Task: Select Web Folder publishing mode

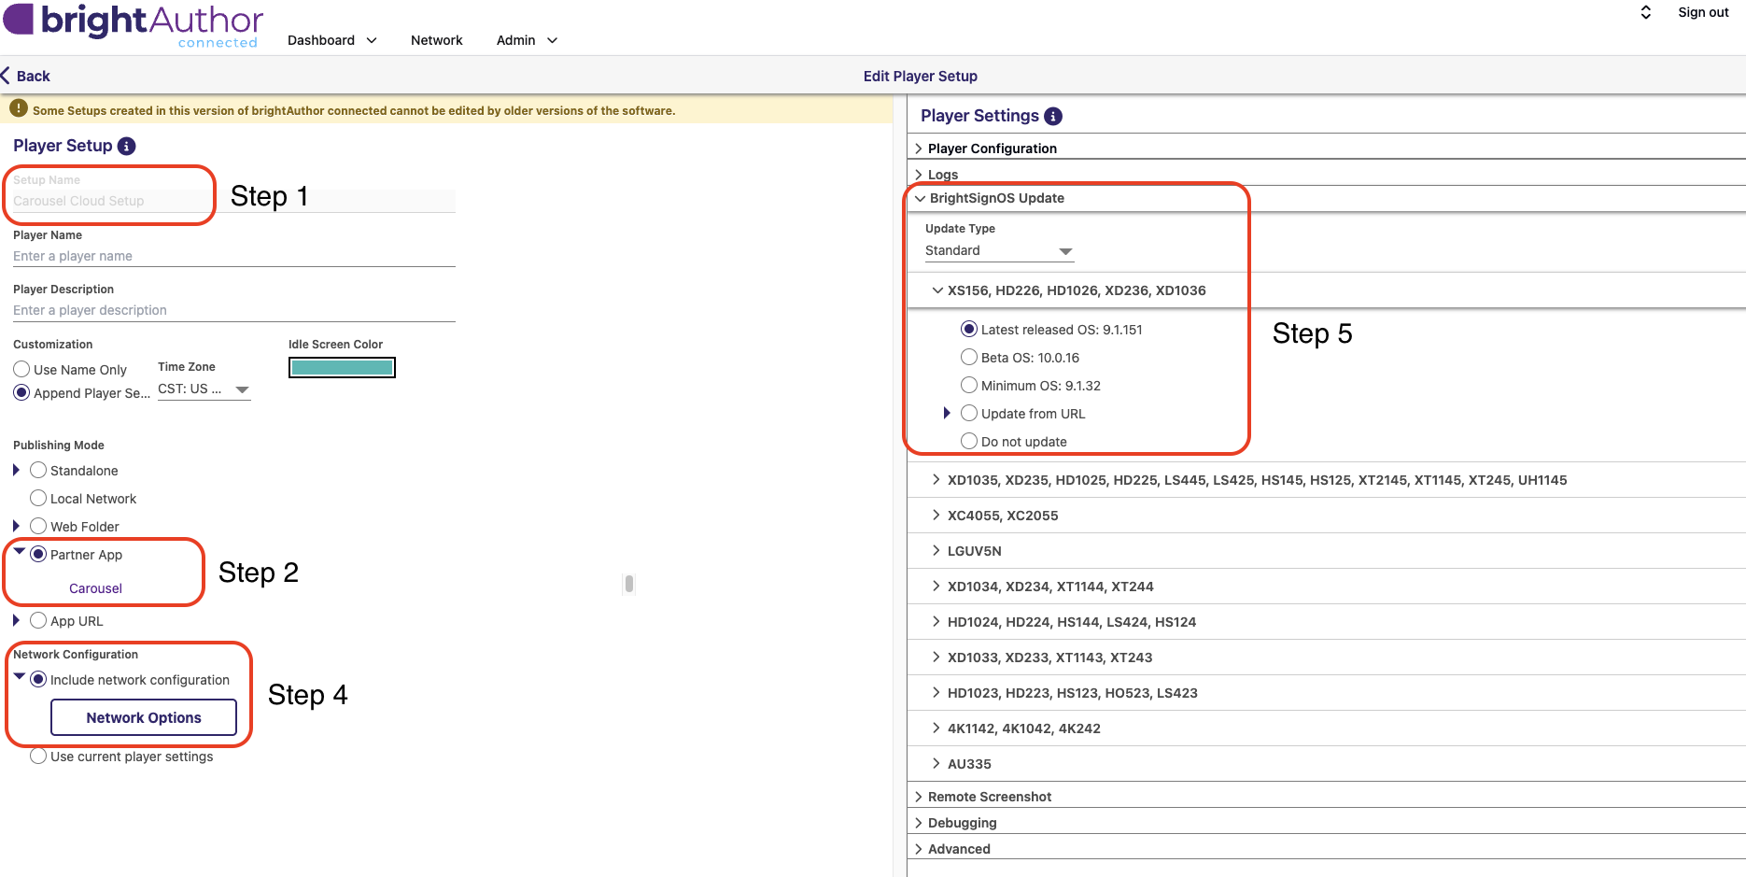Action: 38,526
